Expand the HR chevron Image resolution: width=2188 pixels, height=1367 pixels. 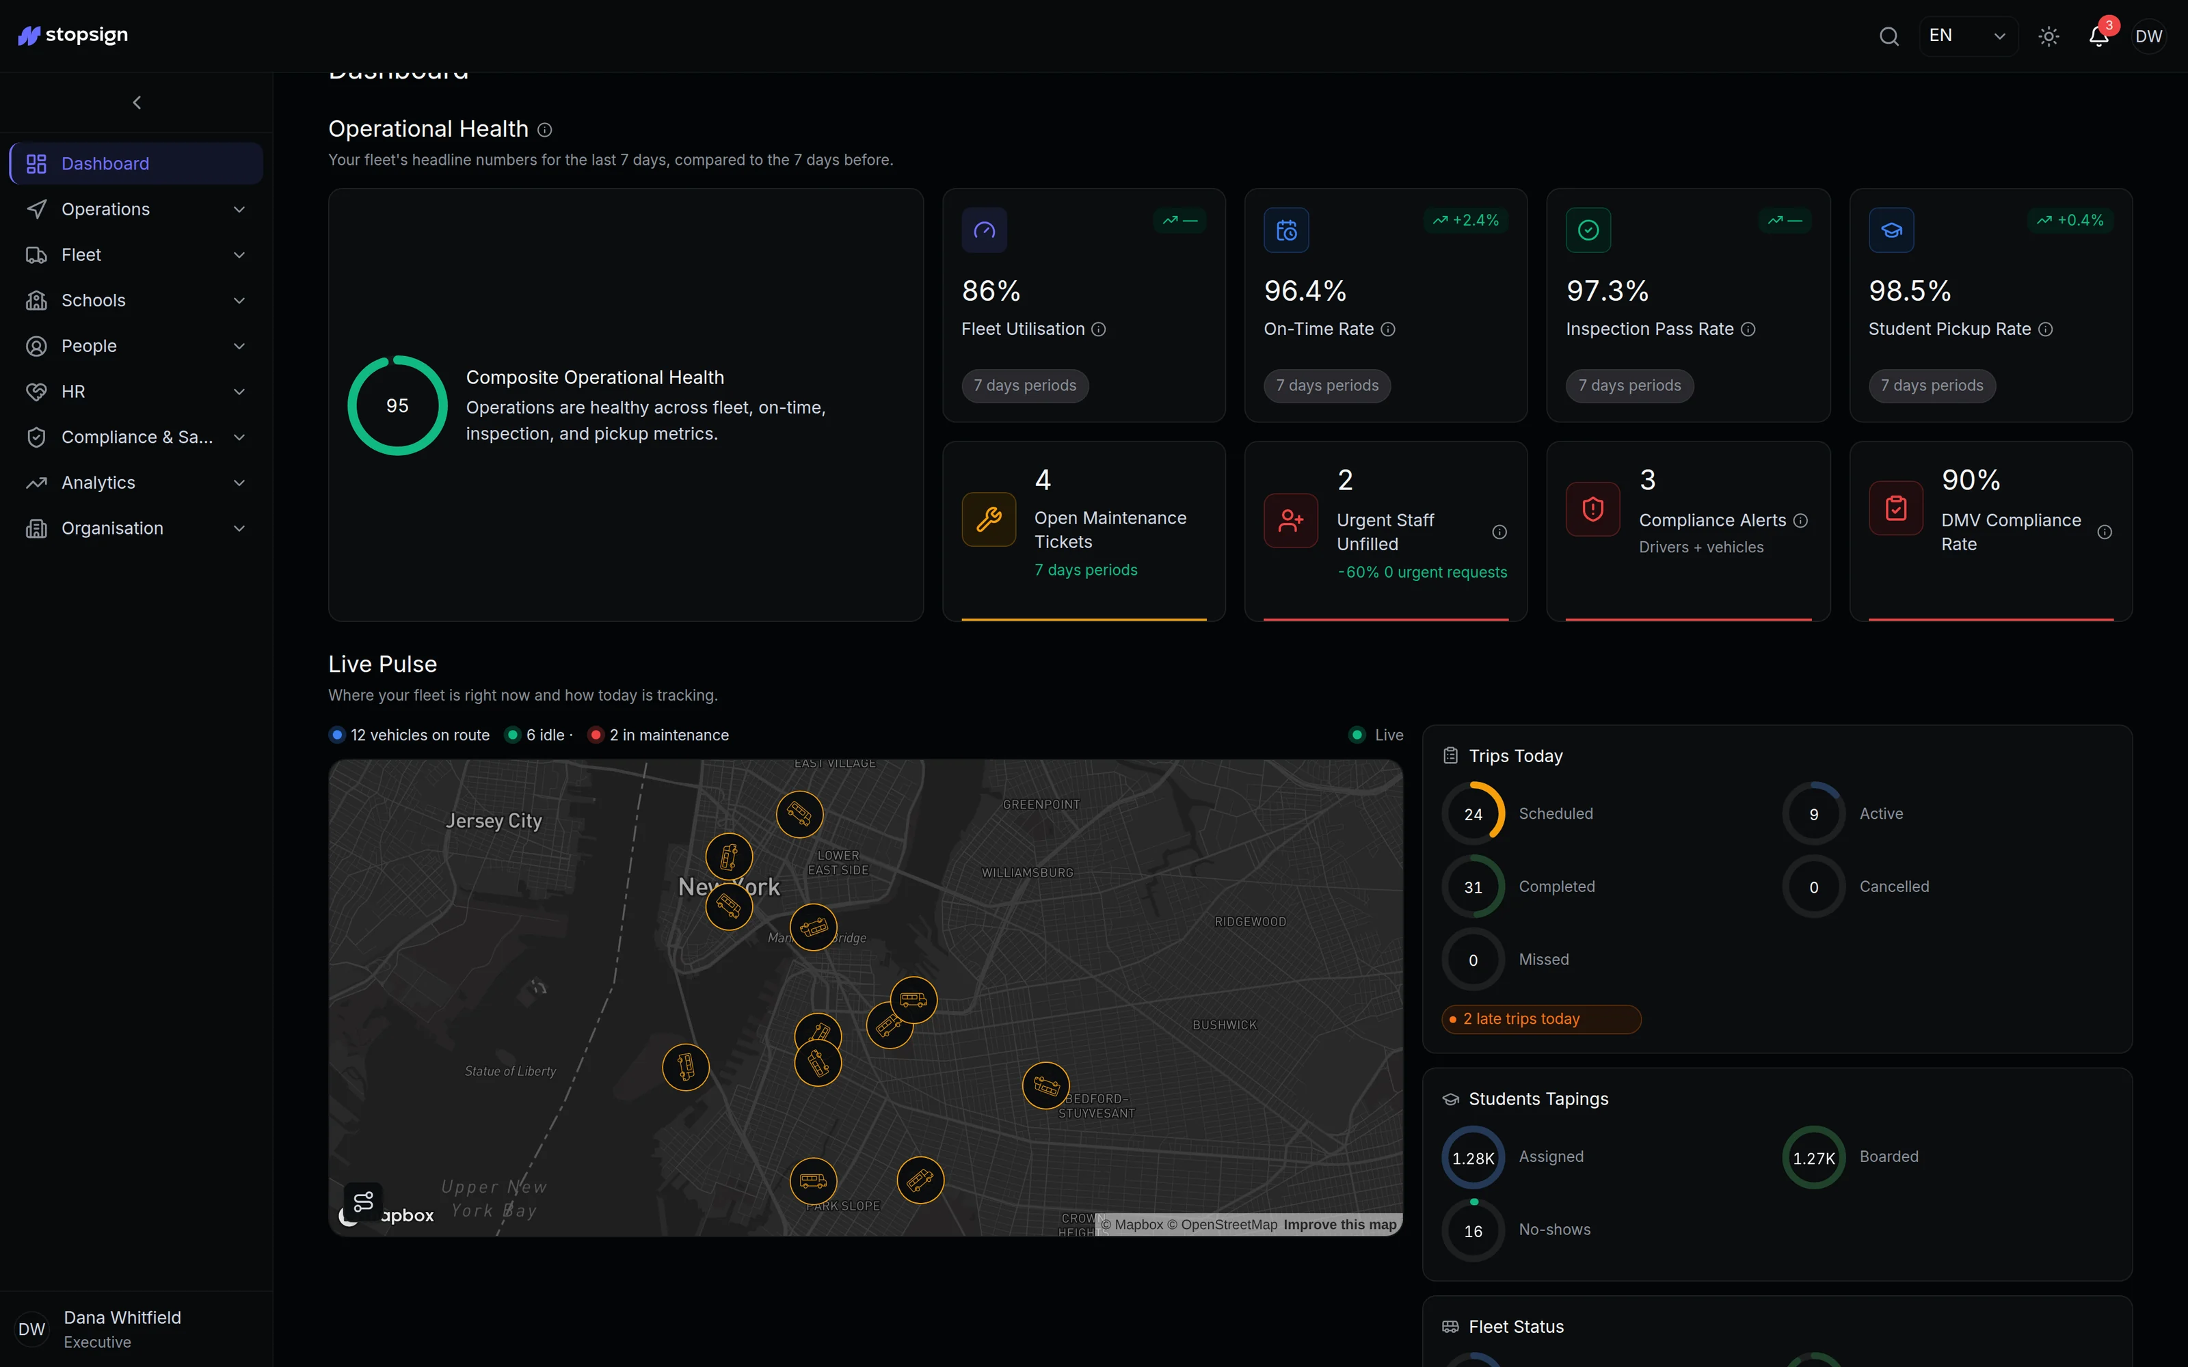click(239, 392)
